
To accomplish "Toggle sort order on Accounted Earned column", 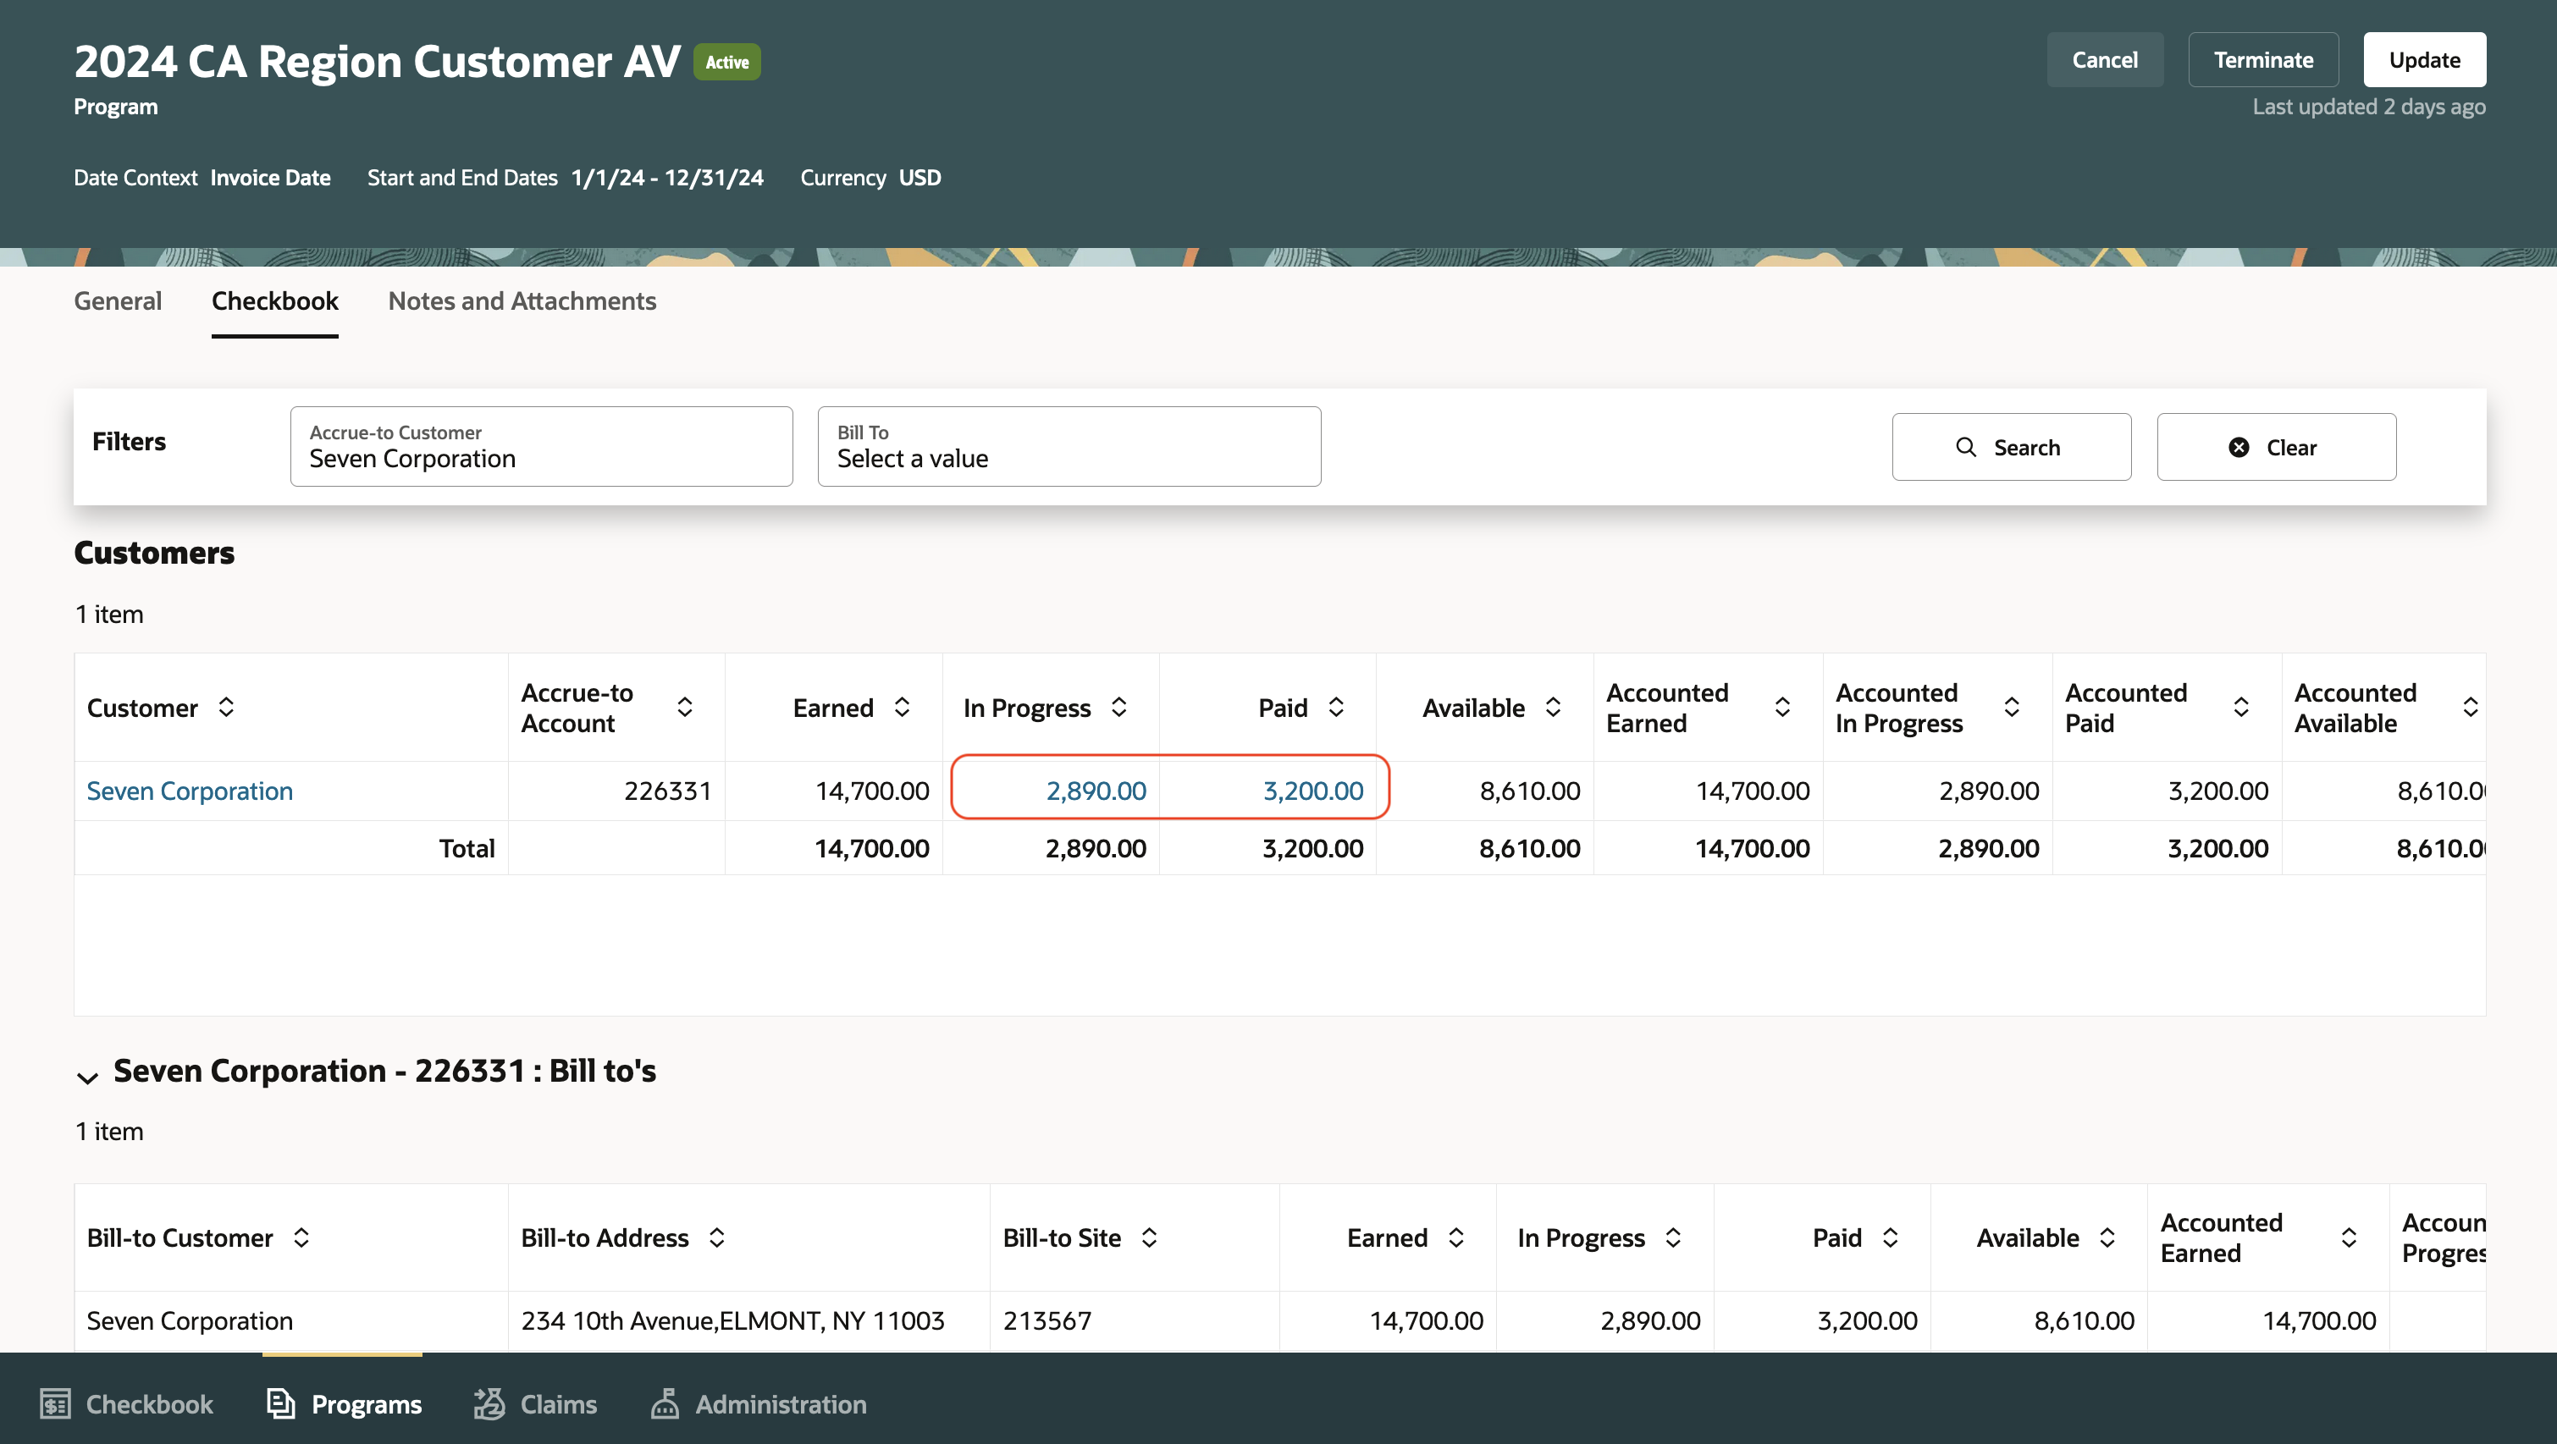I will pos(1781,707).
